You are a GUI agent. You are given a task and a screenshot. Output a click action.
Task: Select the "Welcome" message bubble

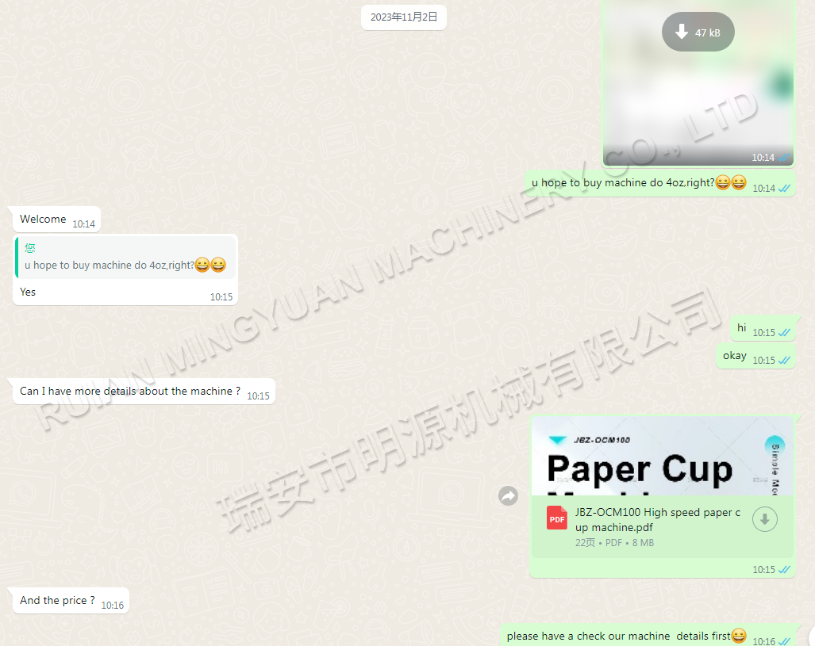(44, 220)
